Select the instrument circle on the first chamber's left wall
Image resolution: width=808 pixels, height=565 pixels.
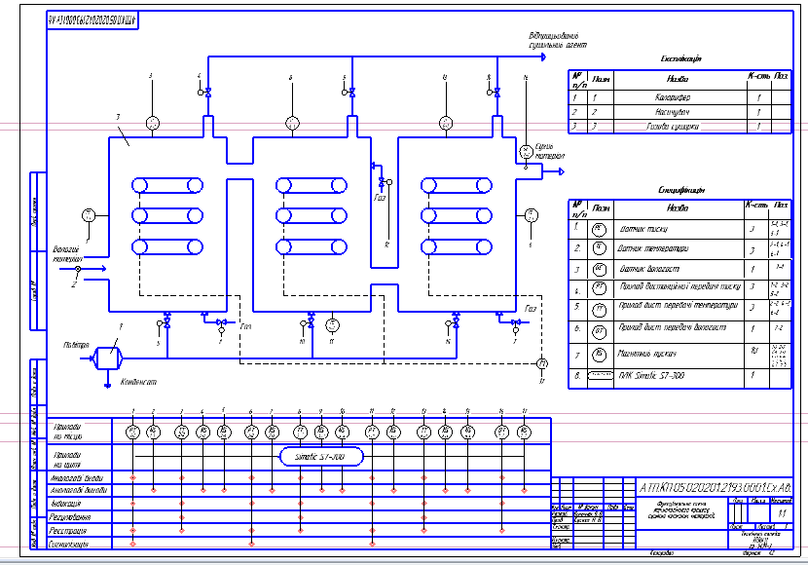[x=89, y=215]
